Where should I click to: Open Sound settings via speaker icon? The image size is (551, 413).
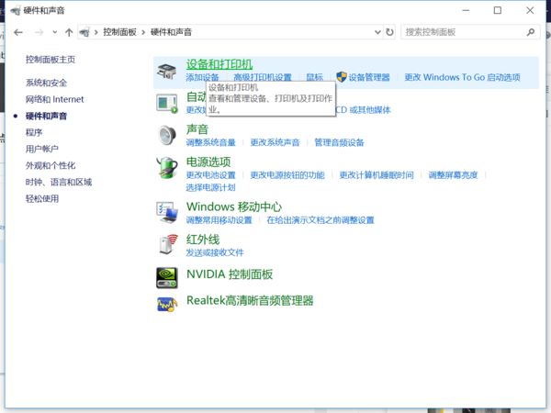[167, 135]
